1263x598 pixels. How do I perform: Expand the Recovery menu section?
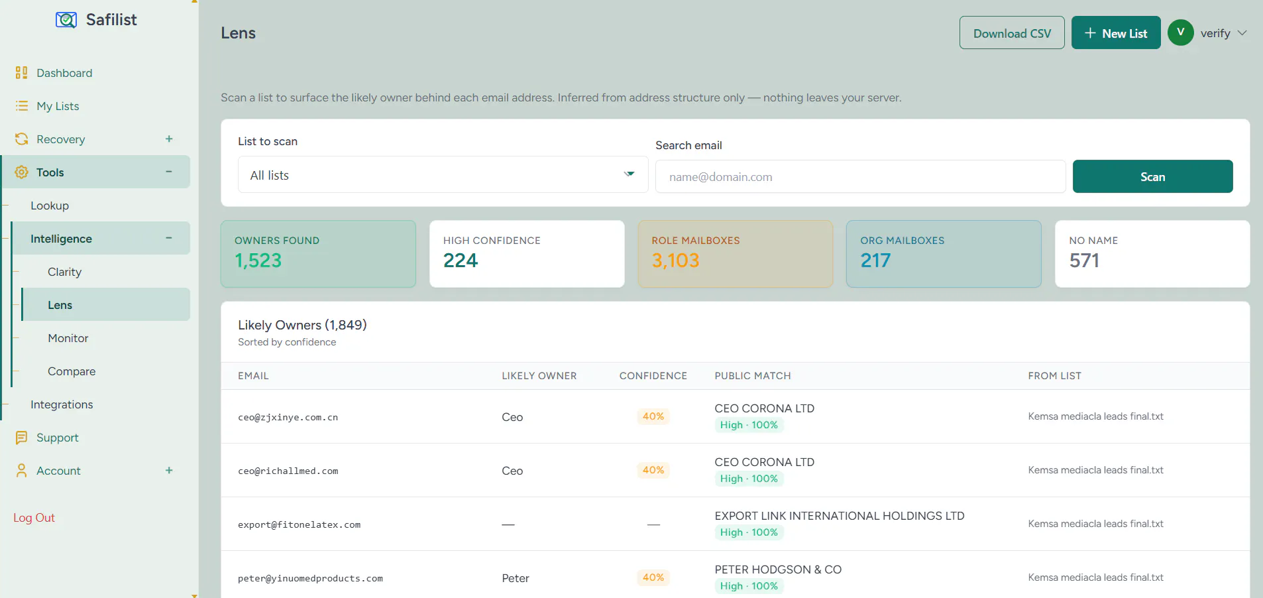click(169, 139)
